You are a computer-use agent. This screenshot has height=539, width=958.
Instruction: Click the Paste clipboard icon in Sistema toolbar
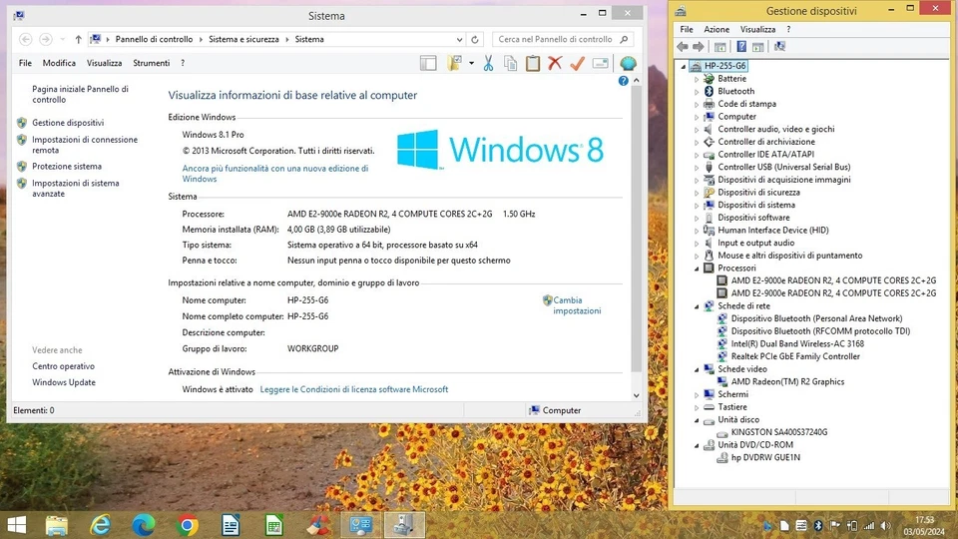tap(533, 63)
